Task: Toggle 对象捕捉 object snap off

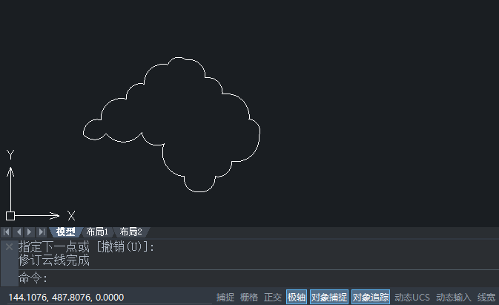Action: point(329,298)
